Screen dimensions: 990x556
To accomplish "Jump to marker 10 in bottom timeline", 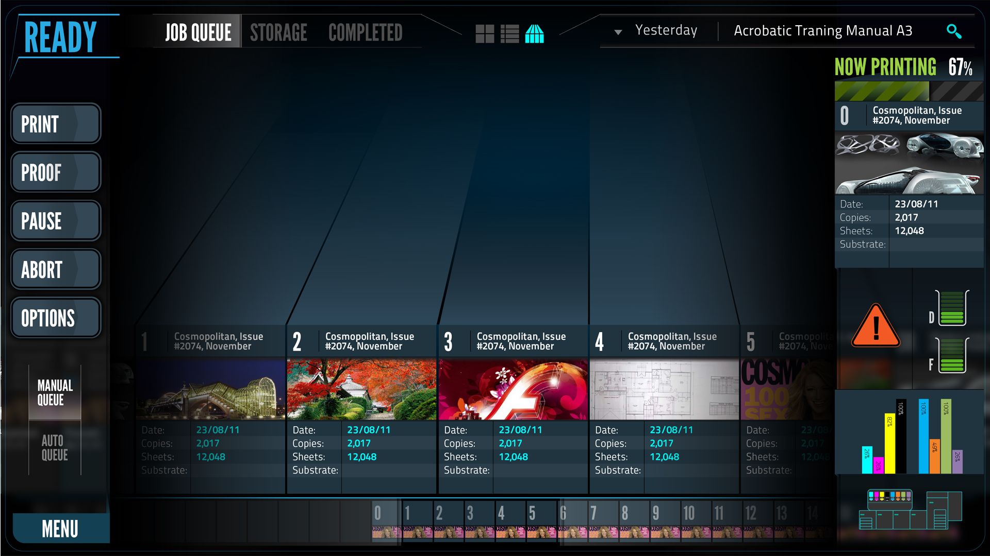I will pos(689,513).
